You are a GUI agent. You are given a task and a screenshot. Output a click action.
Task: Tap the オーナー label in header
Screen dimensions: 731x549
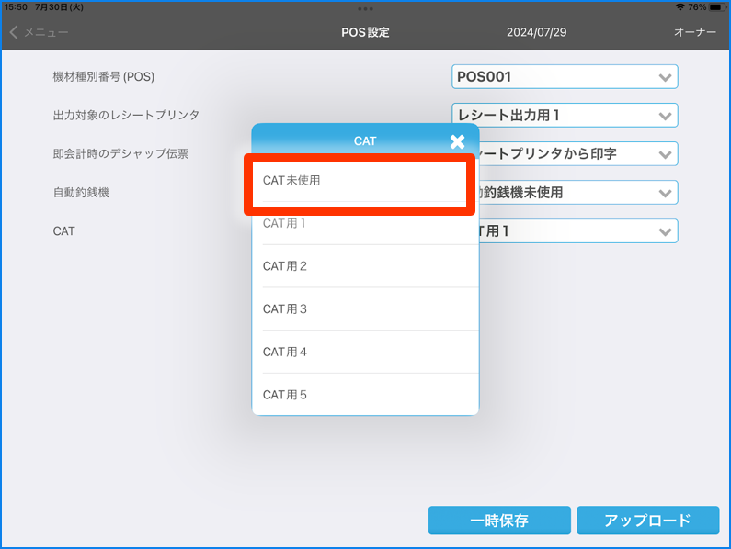(x=694, y=32)
